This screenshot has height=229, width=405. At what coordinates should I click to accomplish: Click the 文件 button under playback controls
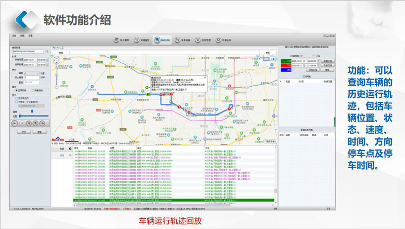24,132
